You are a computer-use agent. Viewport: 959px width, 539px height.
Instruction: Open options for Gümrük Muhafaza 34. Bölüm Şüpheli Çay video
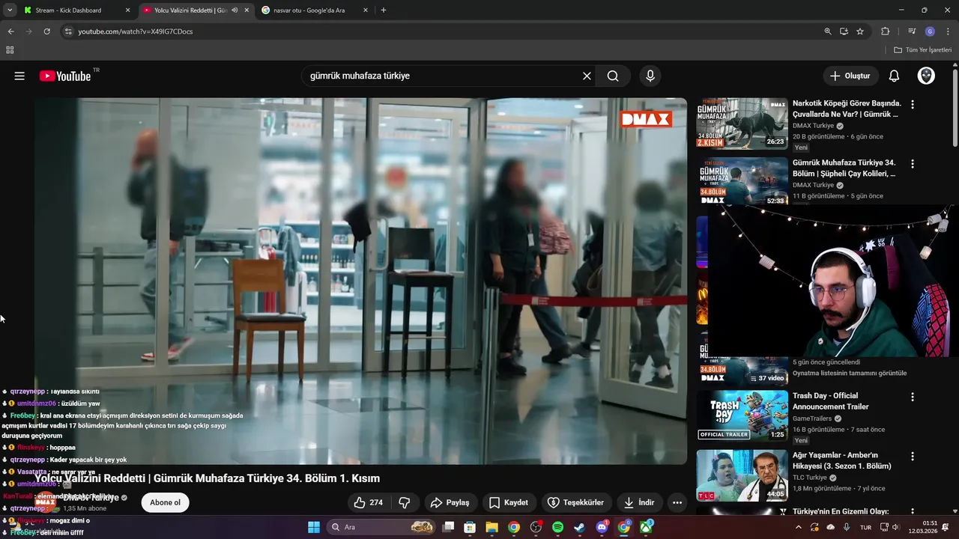click(912, 163)
